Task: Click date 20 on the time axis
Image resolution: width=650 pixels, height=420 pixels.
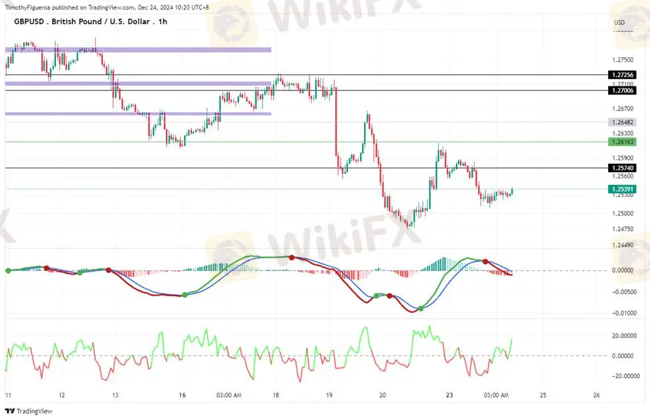Action: [x=383, y=395]
